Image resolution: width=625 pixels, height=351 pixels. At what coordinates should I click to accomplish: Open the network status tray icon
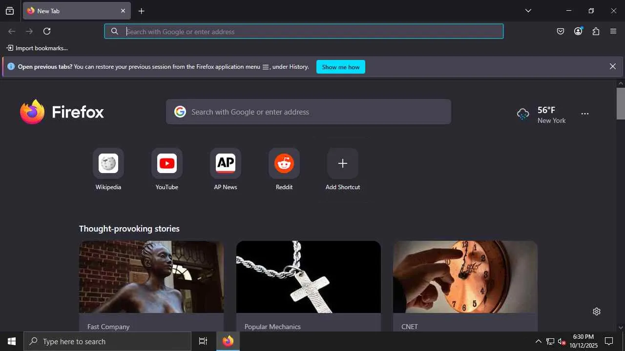pos(550,342)
